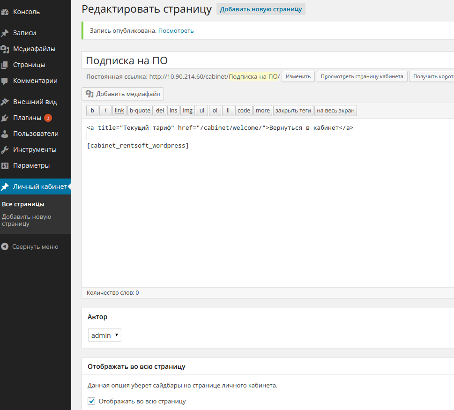
Task: Switch editor to fullscreen with на весь экран
Action: 335,111
